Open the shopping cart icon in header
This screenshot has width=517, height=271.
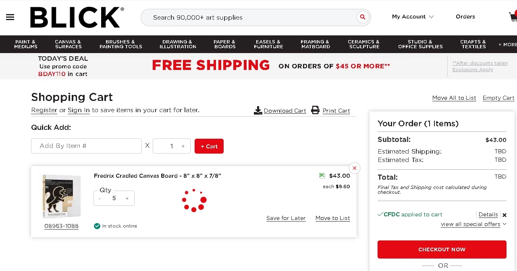(513, 16)
